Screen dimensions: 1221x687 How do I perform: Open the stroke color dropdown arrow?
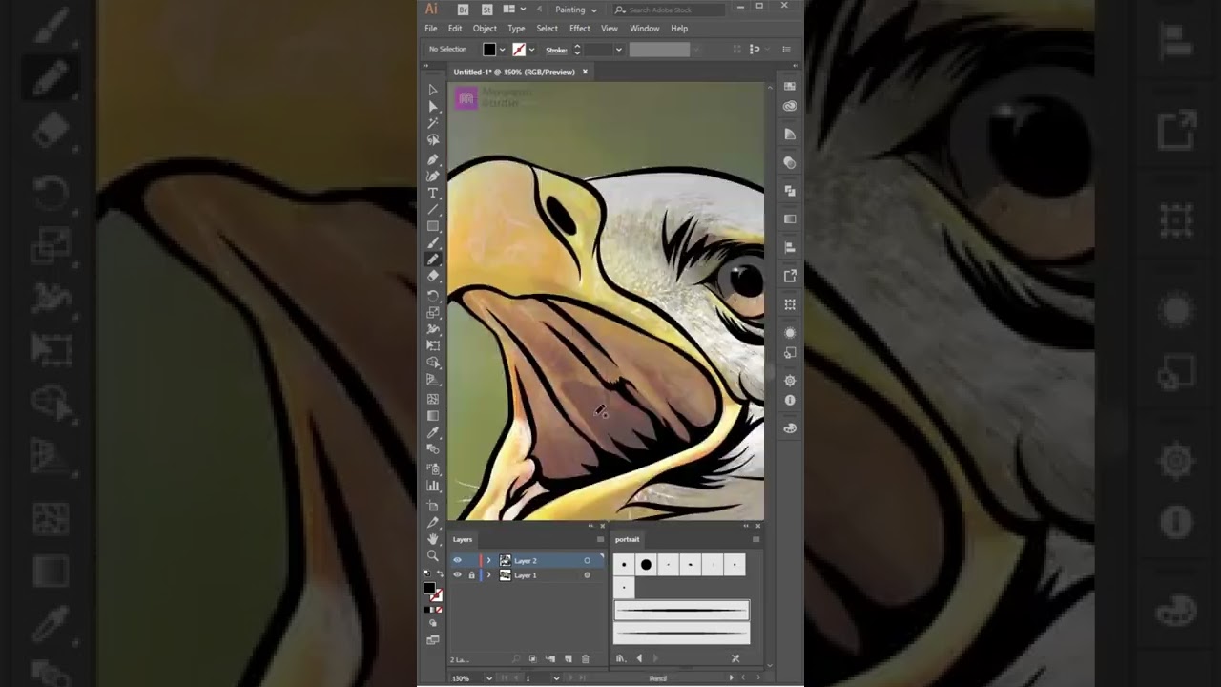pyautogui.click(x=532, y=50)
